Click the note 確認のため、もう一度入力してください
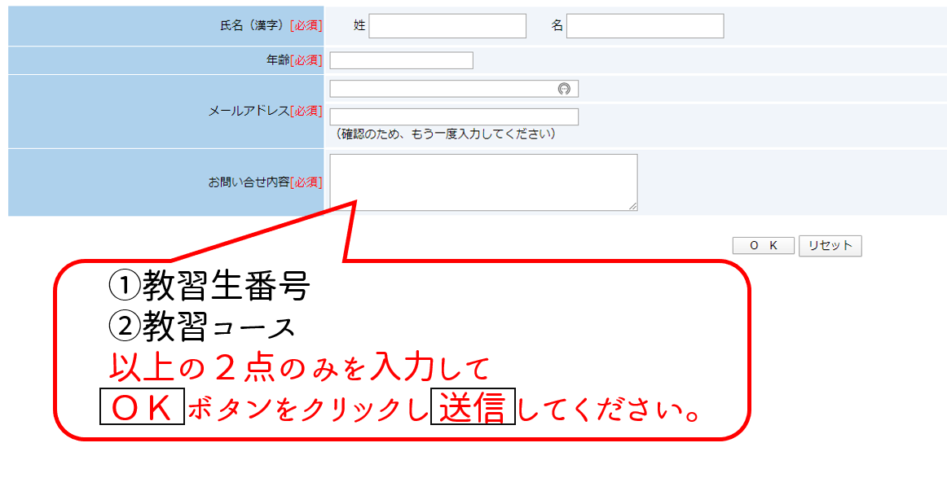This screenshot has width=947, height=478. [x=444, y=134]
